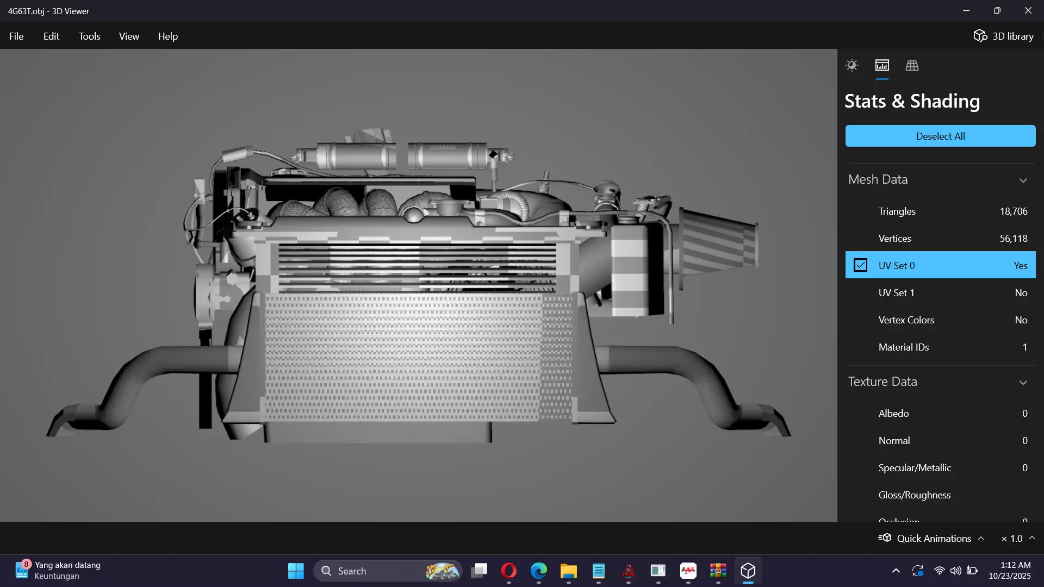Switch to 3D Viewer taskbar icon
The height and width of the screenshot is (587, 1044).
point(748,571)
